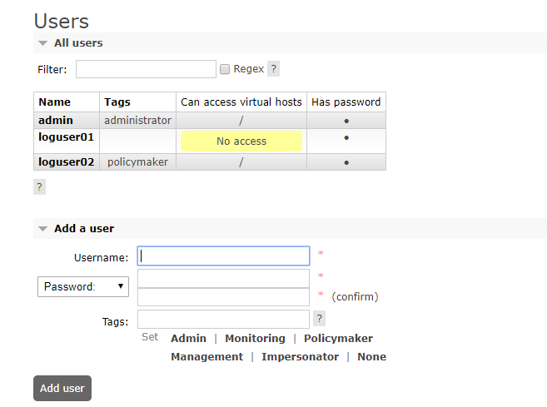The width and height of the screenshot is (547, 407).
Task: Click the loguser02 virtual host slash cell
Action: [241, 162]
